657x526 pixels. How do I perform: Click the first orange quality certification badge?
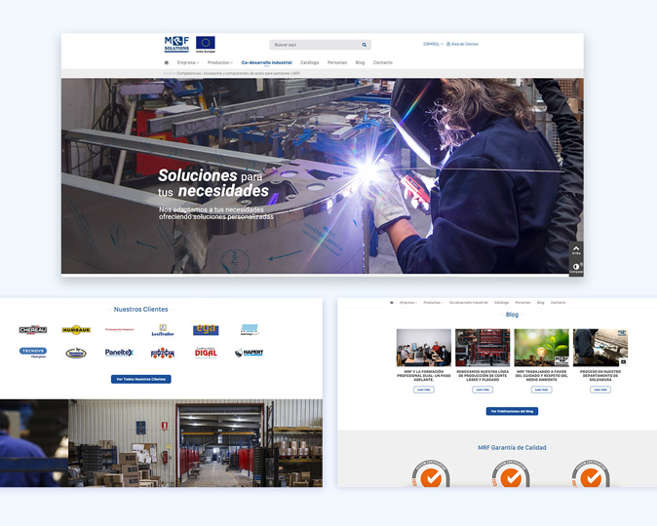pos(431,474)
